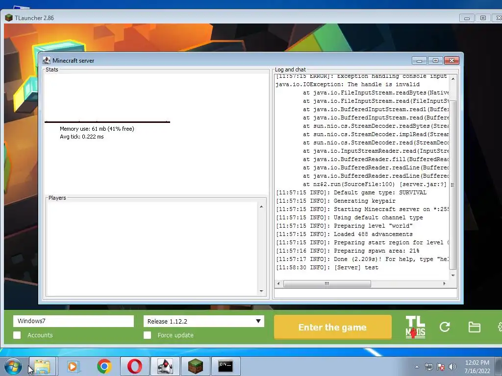Viewport: 502px width, 376px height.
Task: Minimize the Minecraft server window
Action: point(420,60)
